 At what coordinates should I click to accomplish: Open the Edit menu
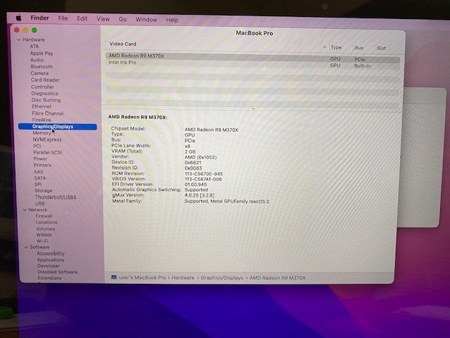click(x=82, y=19)
